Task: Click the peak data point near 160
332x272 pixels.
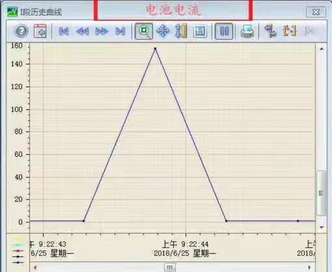Action: (x=155, y=49)
